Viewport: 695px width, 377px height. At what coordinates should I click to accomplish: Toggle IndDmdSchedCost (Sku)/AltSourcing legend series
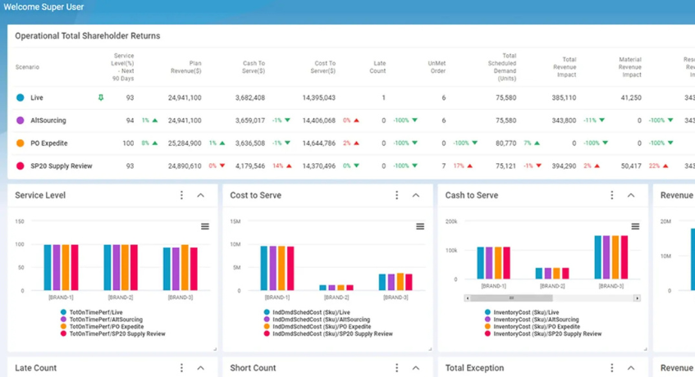(x=309, y=320)
